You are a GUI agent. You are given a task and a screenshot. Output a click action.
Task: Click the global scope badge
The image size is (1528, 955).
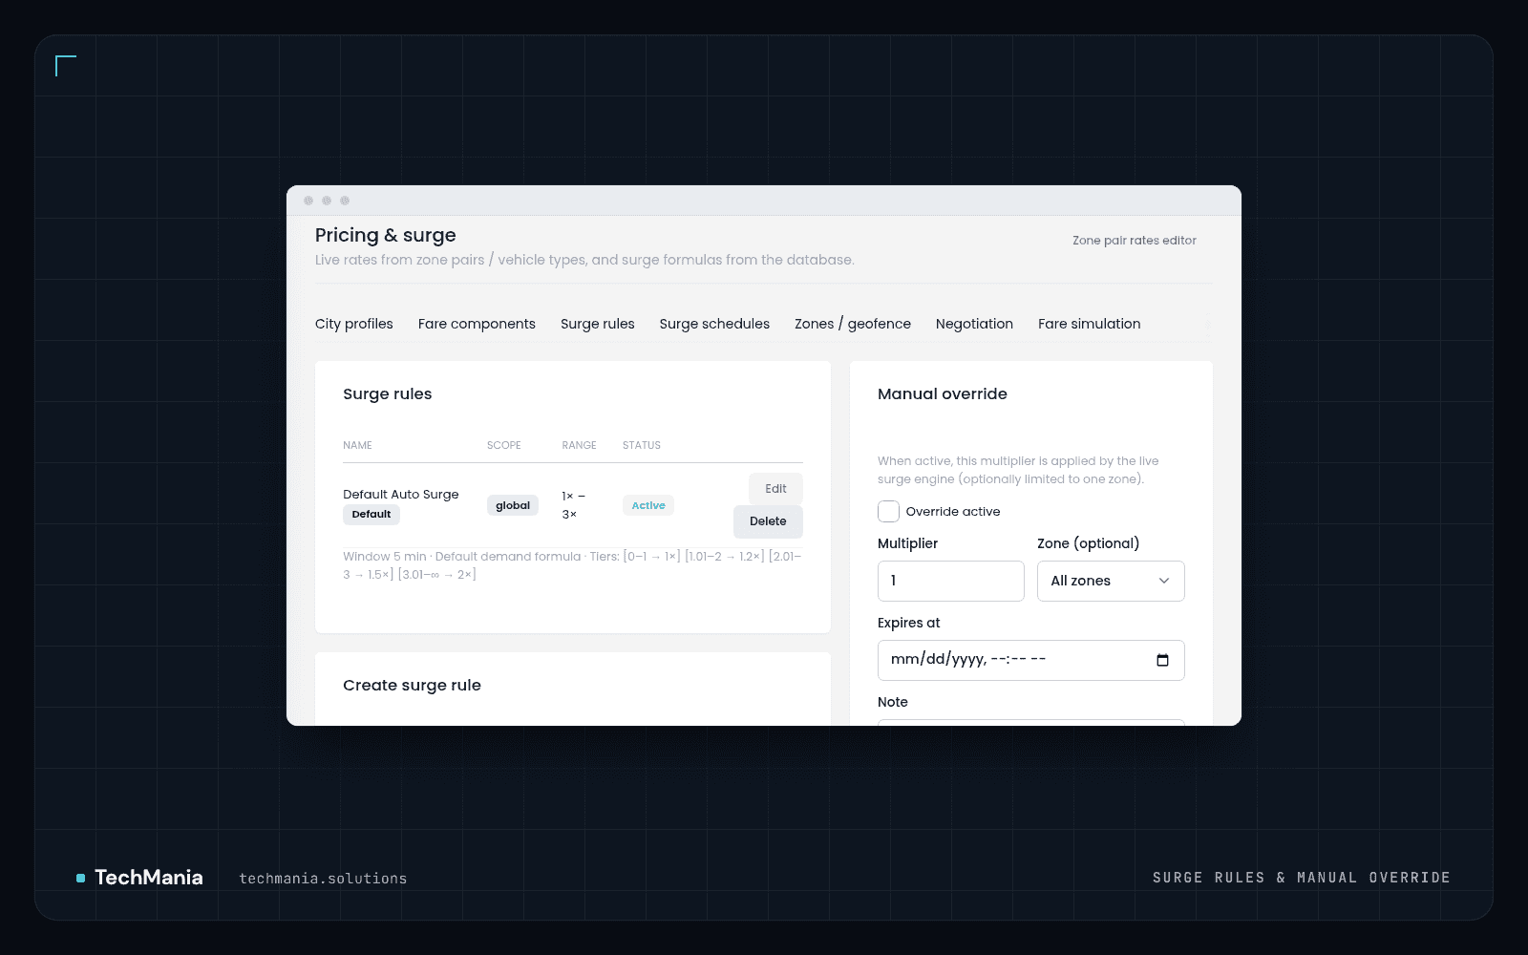click(x=513, y=505)
